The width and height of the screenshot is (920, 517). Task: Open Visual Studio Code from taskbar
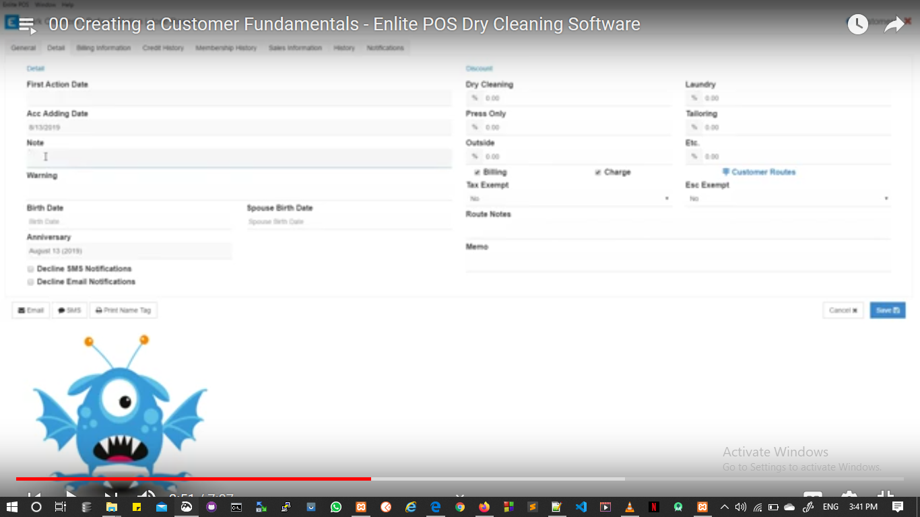point(581,507)
